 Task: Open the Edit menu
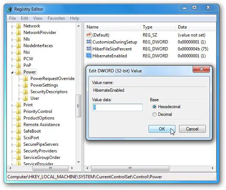point(25,18)
